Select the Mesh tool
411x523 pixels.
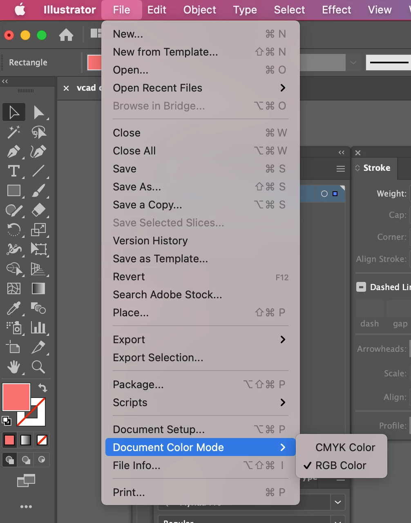14,288
